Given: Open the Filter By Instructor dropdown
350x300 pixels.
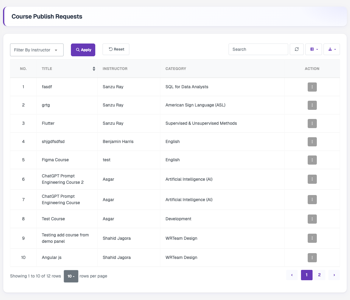Looking at the screenshot, I should (x=37, y=50).
